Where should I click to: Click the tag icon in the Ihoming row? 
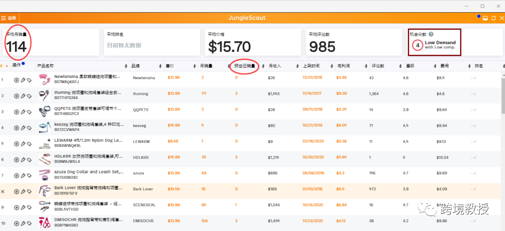(29, 96)
